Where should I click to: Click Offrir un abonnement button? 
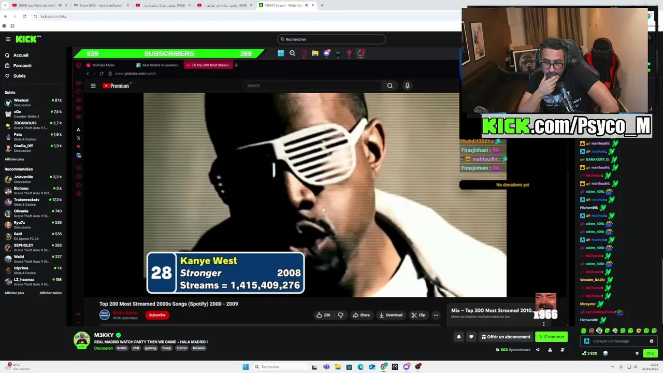(x=506, y=337)
